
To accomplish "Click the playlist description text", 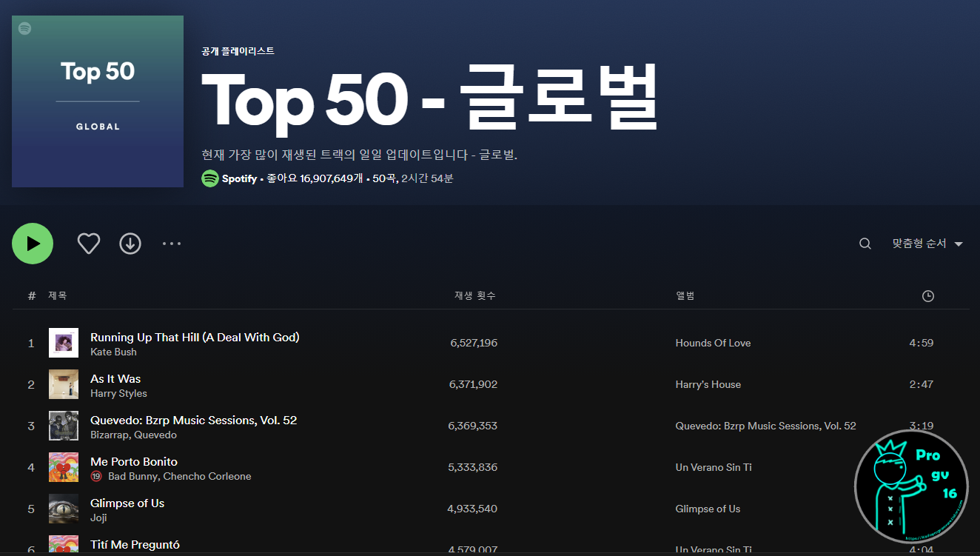I will click(x=359, y=155).
